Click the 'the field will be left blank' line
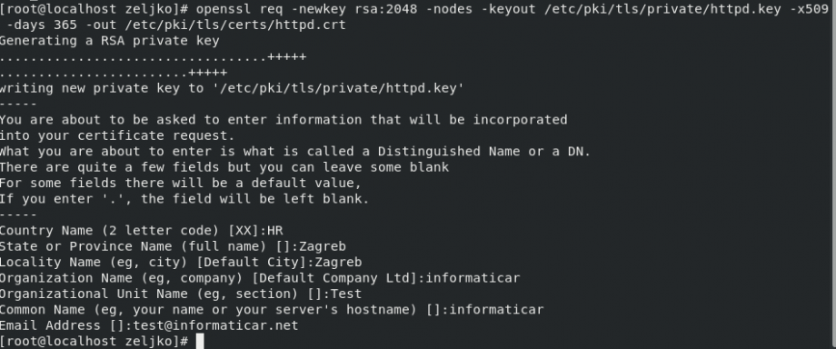The width and height of the screenshot is (836, 349). [x=184, y=199]
